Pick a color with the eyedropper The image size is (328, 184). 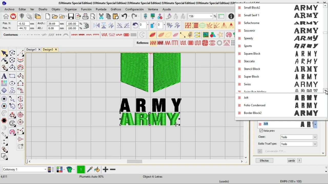click(x=90, y=169)
